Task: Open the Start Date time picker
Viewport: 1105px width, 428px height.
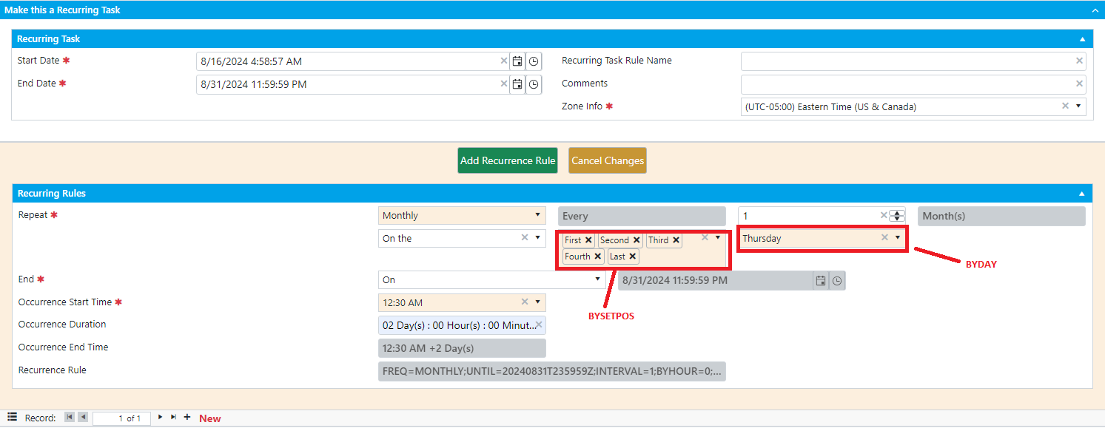Action: pyautogui.click(x=533, y=61)
